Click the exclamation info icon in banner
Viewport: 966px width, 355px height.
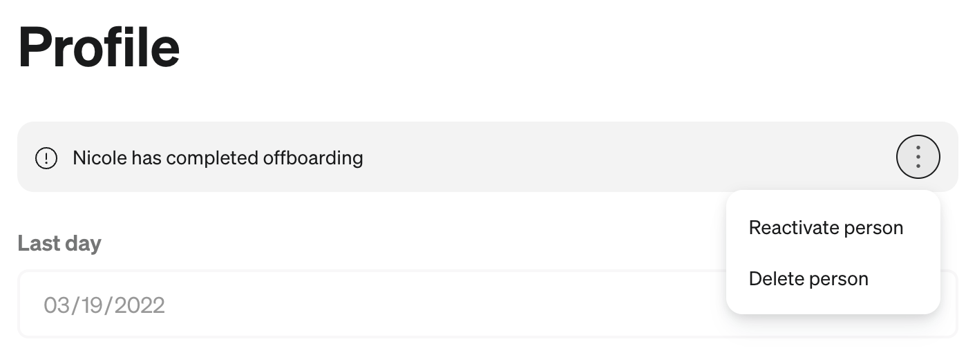pos(46,158)
